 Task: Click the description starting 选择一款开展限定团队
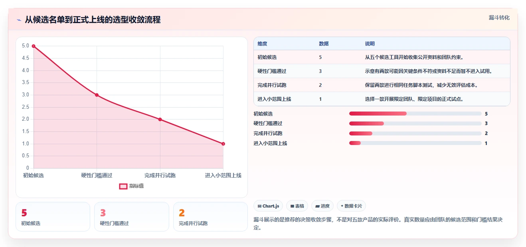click(414, 99)
